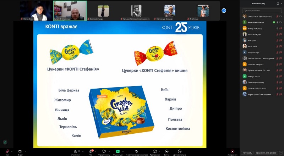The height and width of the screenshot is (156, 284).
Task: Open audio options arrow beside microphone
Action: (x=12, y=151)
